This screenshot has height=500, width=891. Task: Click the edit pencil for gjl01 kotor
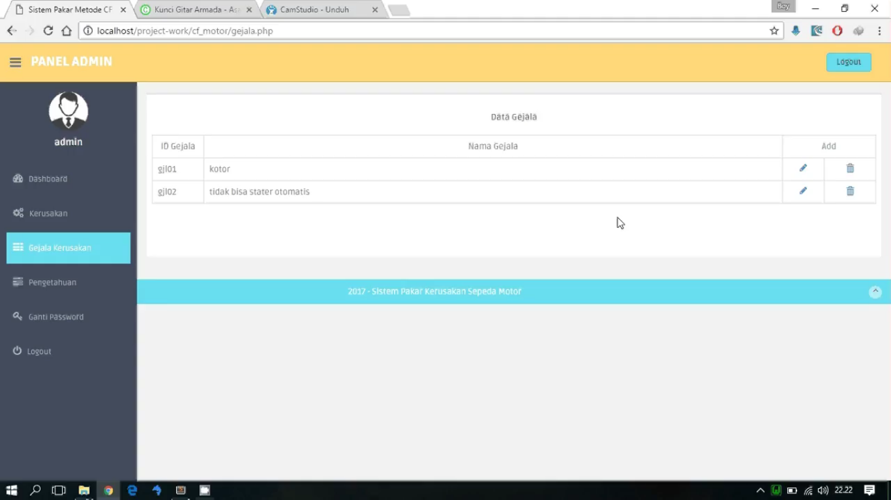(803, 169)
